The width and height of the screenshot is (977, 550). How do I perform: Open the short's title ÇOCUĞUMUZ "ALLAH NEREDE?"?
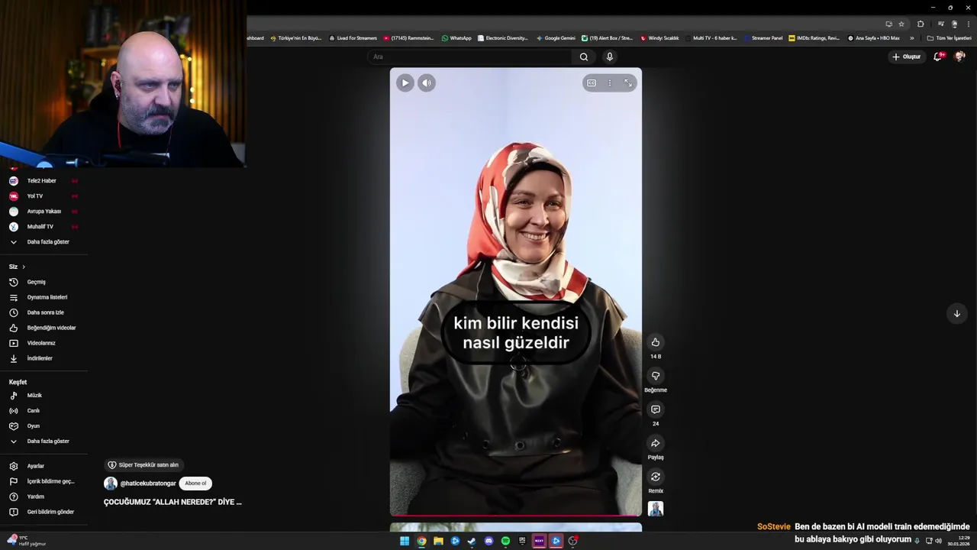pyautogui.click(x=173, y=502)
